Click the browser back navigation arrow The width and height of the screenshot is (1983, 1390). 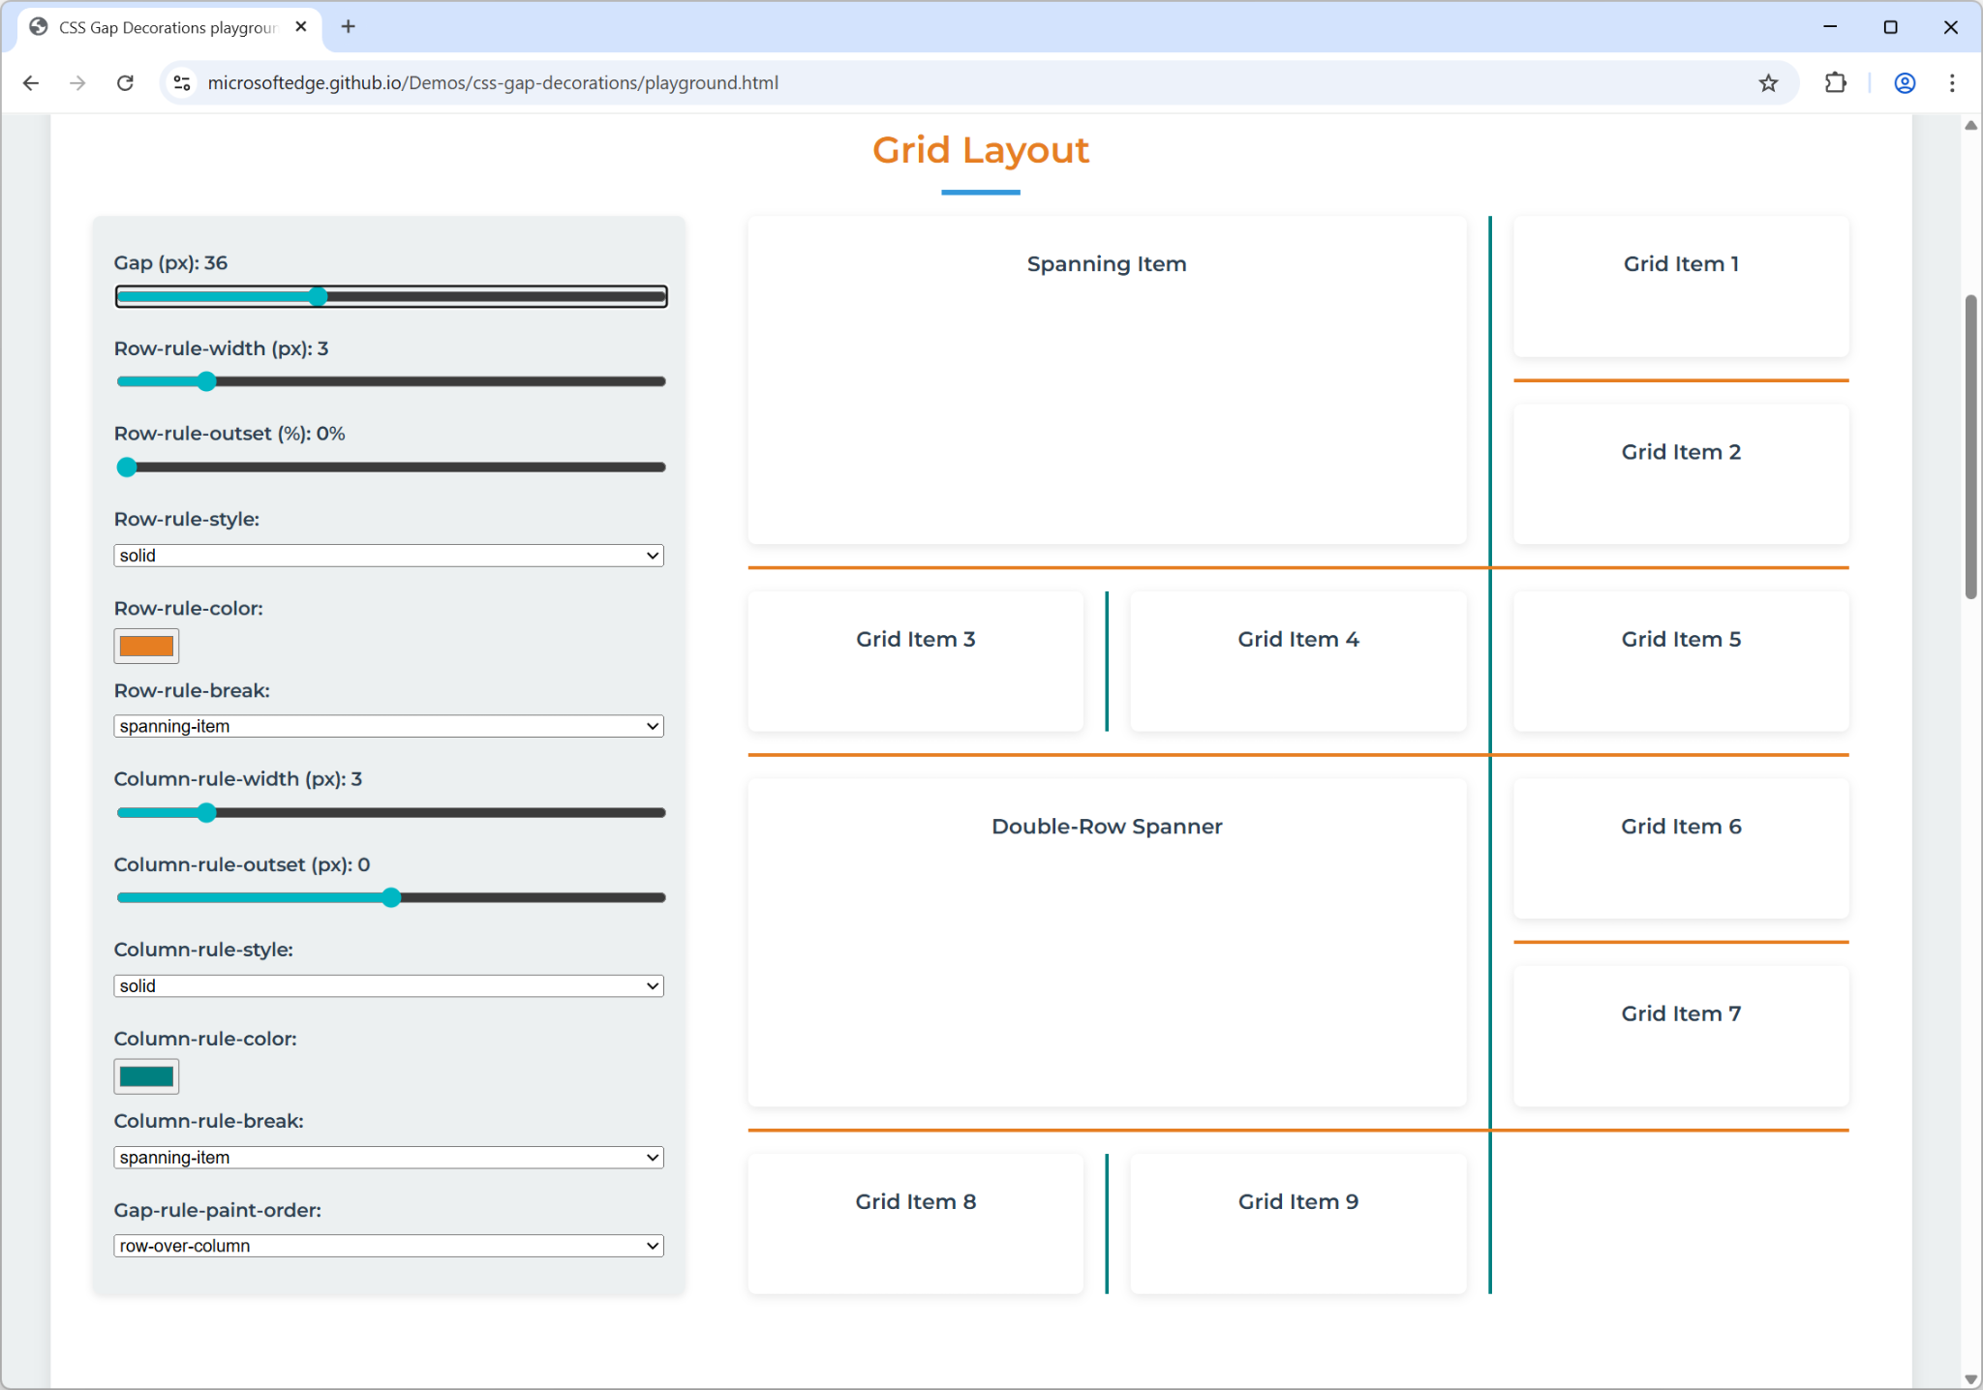pos(31,82)
